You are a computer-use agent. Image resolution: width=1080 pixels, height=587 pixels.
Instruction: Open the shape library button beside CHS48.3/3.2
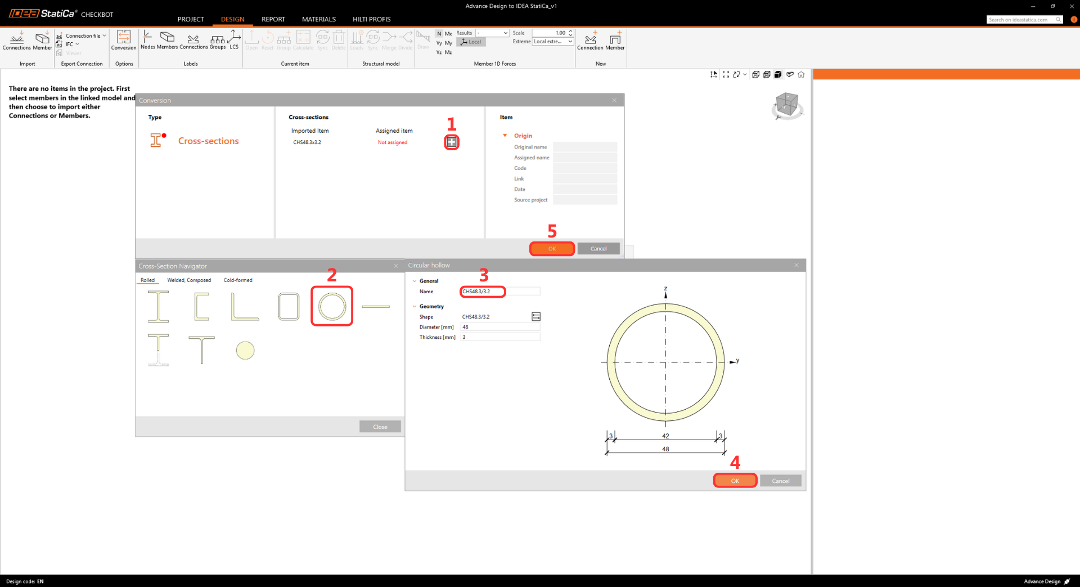(536, 317)
